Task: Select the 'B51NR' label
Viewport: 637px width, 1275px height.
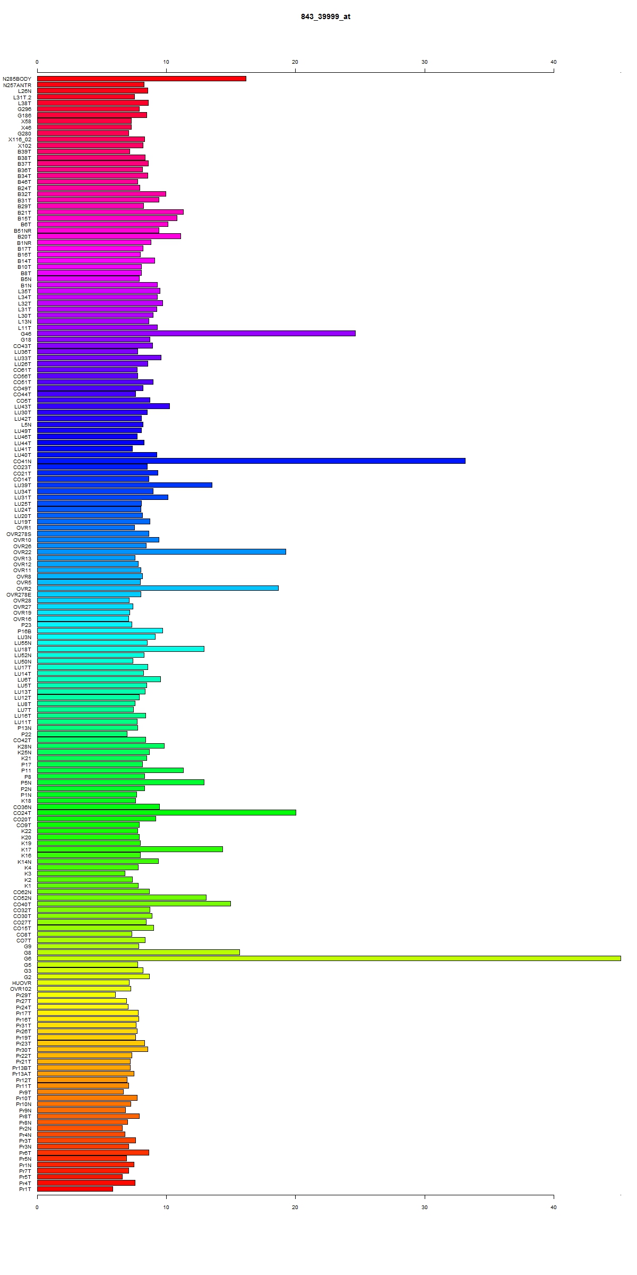Action: point(22,231)
